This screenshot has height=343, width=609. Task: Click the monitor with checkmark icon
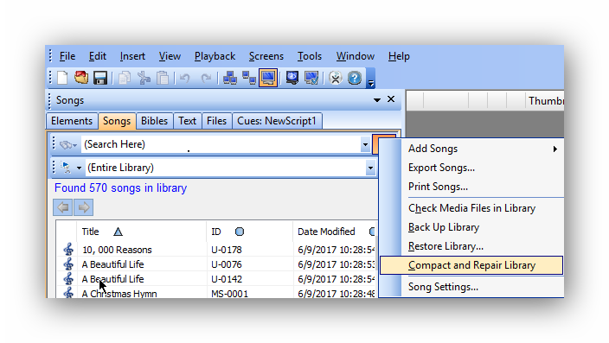311,78
